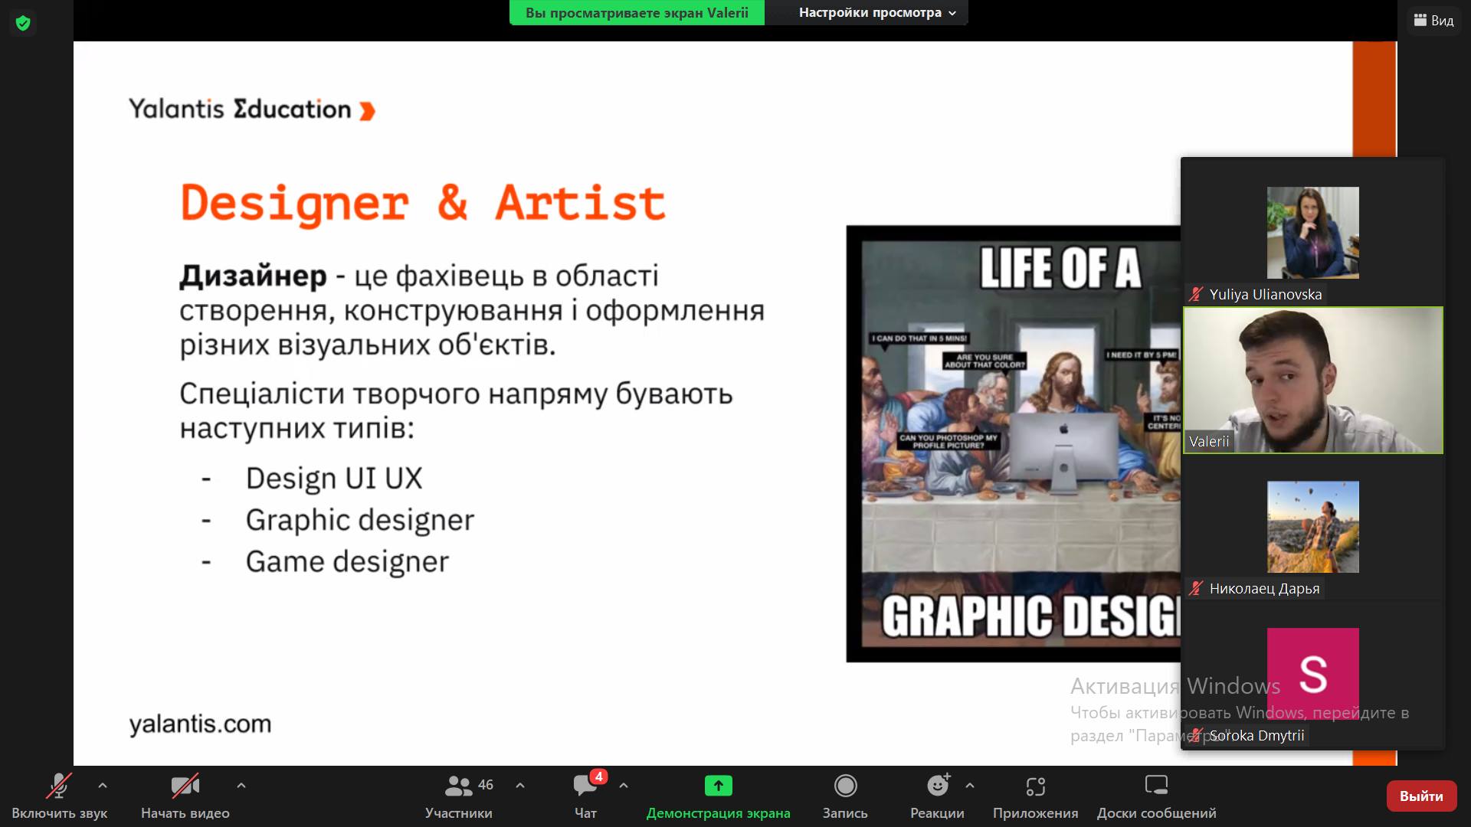Click the bold Дизайнер word on the slide
This screenshot has width=1471, height=827.
coord(254,276)
